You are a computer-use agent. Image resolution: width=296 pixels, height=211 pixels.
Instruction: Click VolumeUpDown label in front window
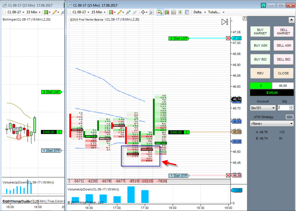tap(93, 189)
